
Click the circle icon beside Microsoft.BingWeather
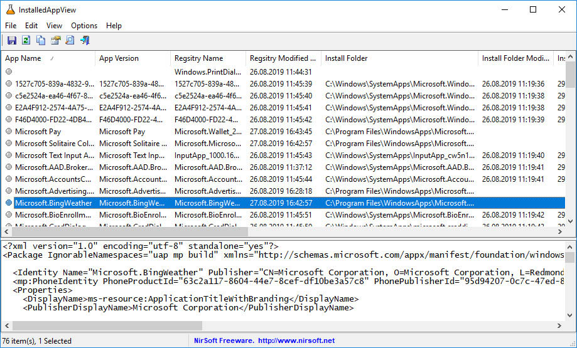point(9,203)
